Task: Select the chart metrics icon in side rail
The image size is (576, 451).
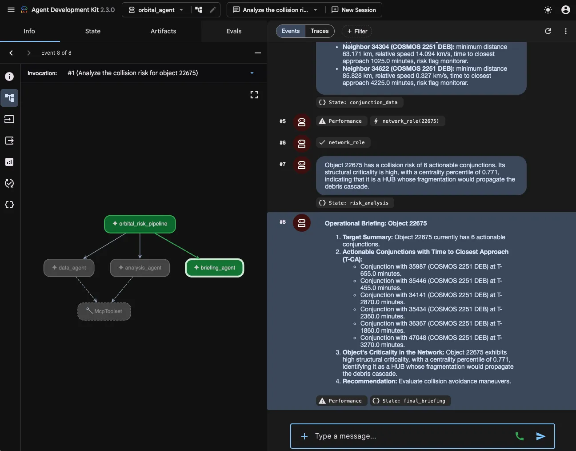Action: click(x=9, y=162)
